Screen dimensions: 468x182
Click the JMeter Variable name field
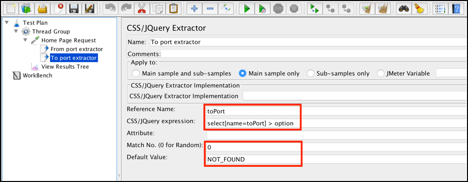click(x=451, y=73)
